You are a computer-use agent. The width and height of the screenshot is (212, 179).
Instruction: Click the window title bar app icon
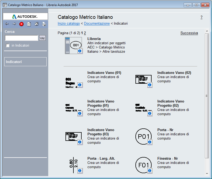pyautogui.click(x=5, y=5)
